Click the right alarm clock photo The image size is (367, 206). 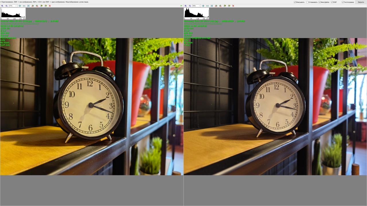[x=275, y=106]
